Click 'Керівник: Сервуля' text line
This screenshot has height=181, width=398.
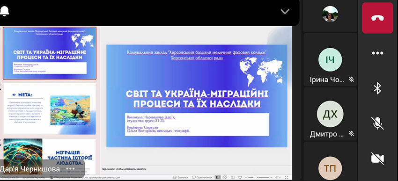point(143,128)
